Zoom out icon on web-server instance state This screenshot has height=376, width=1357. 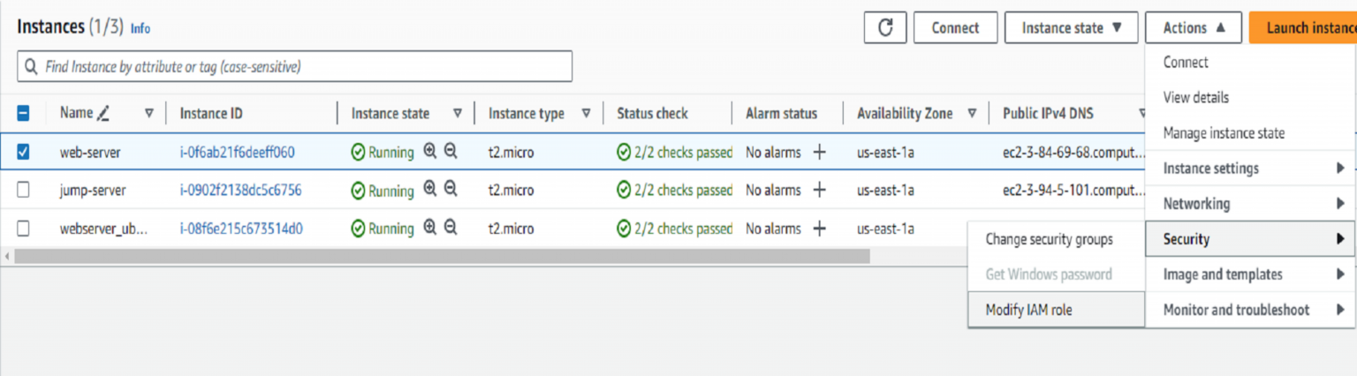pos(451,152)
